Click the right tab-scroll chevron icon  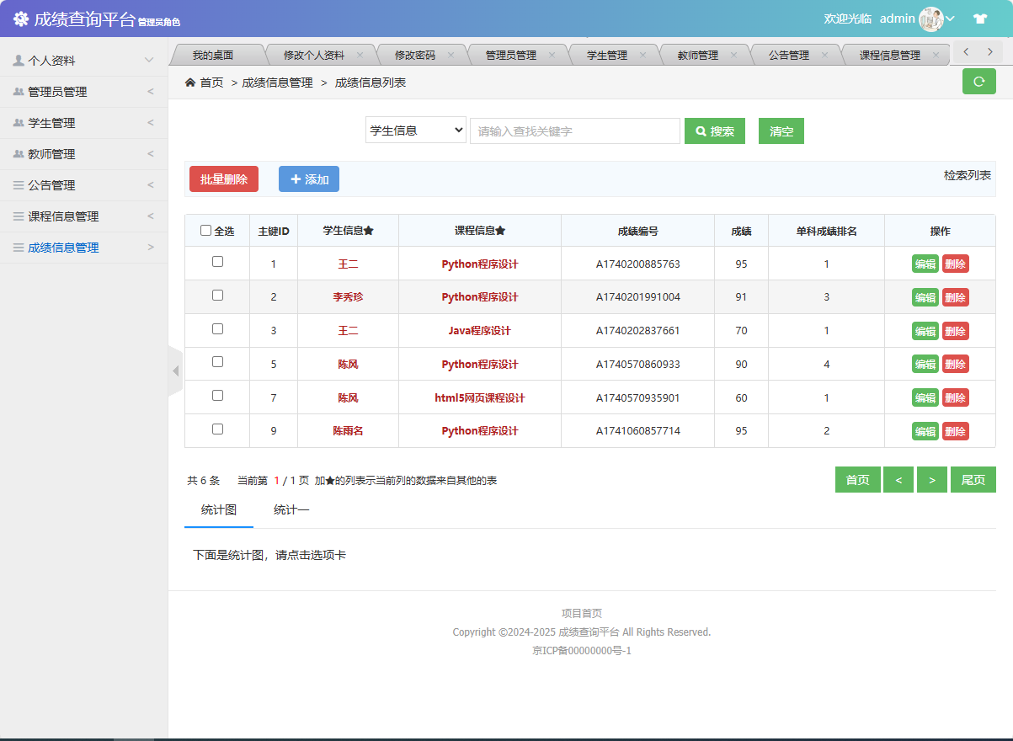989,52
